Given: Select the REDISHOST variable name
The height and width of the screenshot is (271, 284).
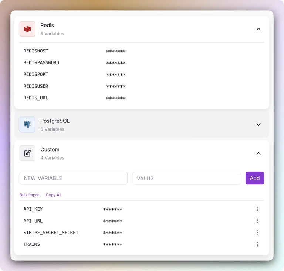Looking at the screenshot, I should pos(36,51).
